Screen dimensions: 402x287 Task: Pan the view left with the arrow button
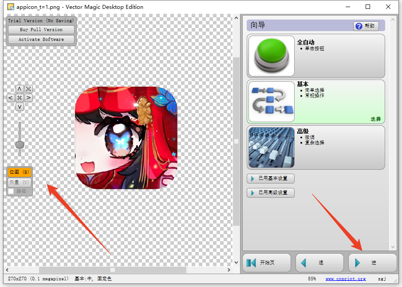11,98
